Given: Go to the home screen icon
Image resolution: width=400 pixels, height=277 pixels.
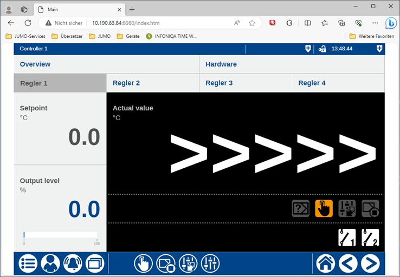Looking at the screenshot, I should (x=326, y=264).
